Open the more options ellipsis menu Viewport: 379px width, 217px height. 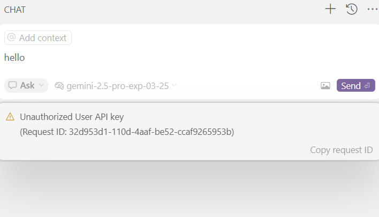coord(373,9)
